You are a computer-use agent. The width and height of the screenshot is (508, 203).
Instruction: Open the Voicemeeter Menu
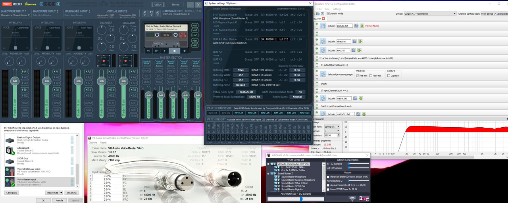[x=175, y=5]
